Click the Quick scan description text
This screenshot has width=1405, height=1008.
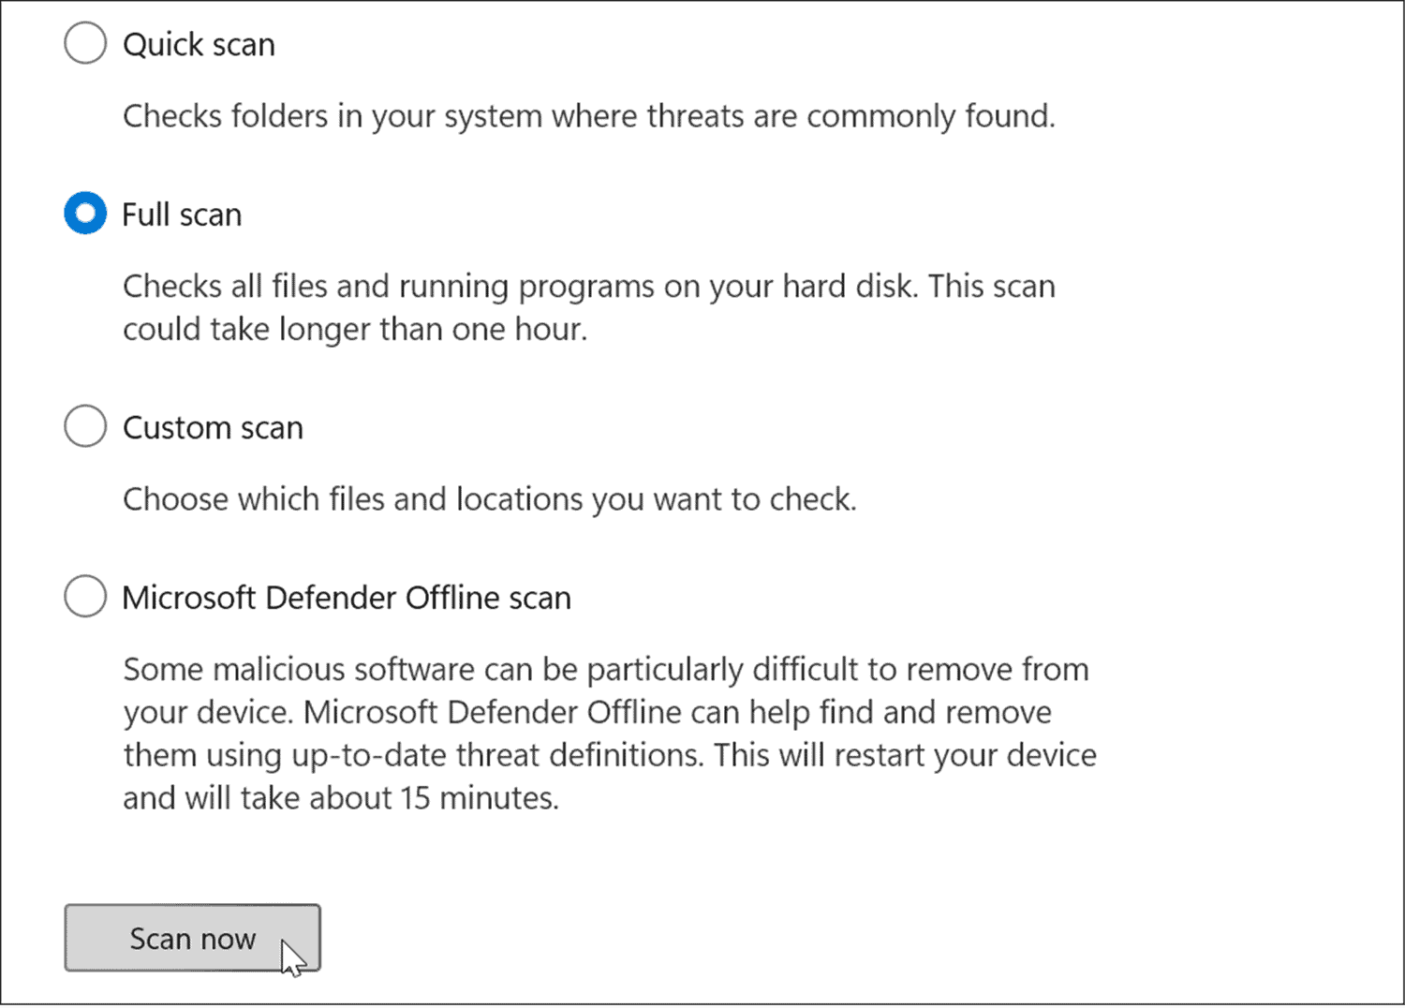[x=588, y=116]
